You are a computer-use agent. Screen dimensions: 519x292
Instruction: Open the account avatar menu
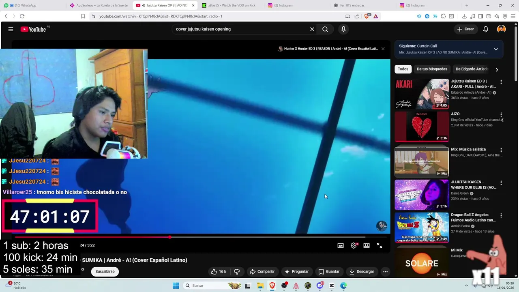(502, 29)
